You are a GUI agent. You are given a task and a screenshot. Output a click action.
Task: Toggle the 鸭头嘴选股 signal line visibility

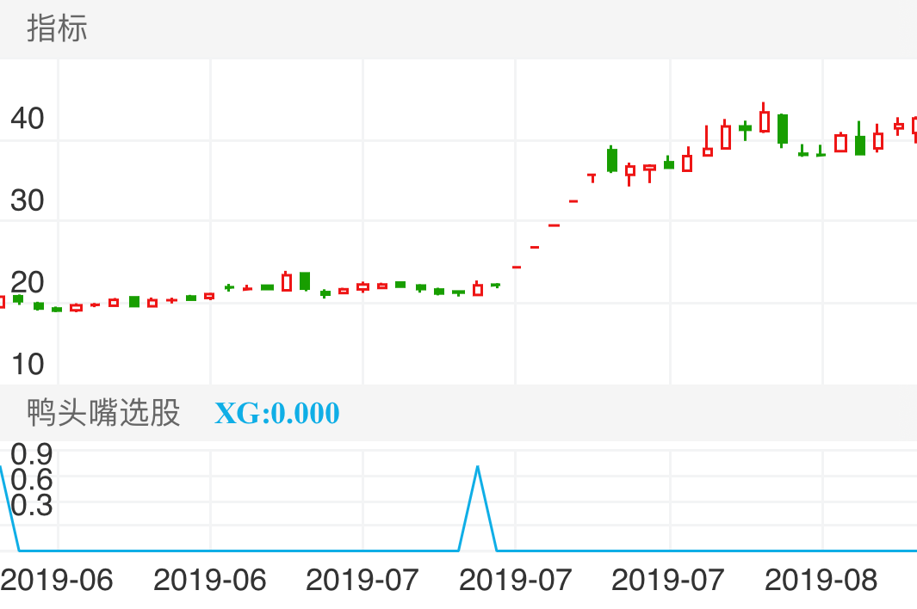102,414
